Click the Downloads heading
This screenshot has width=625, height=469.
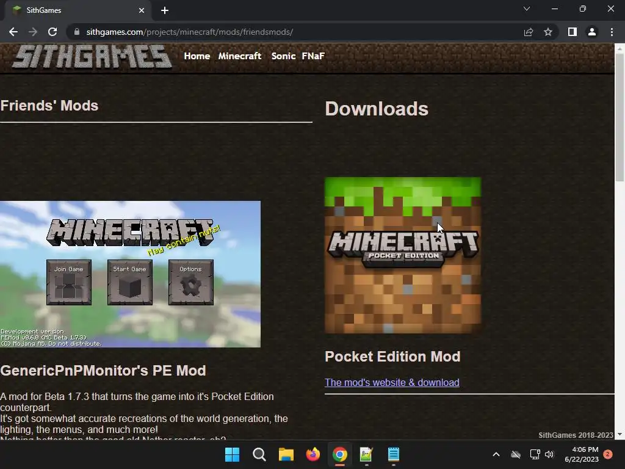[x=377, y=109]
